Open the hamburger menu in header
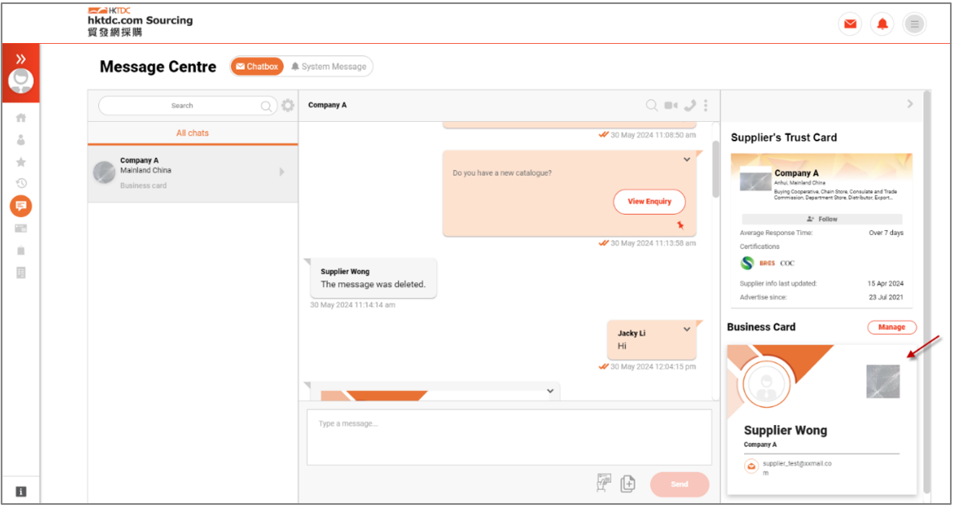This screenshot has width=954, height=508. (914, 24)
